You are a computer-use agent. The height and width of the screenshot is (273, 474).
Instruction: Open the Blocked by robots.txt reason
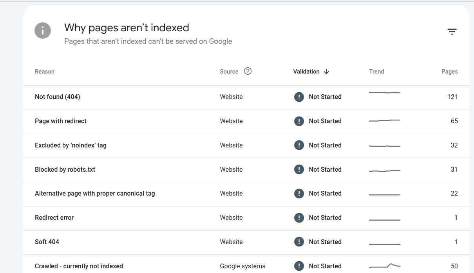tap(65, 169)
